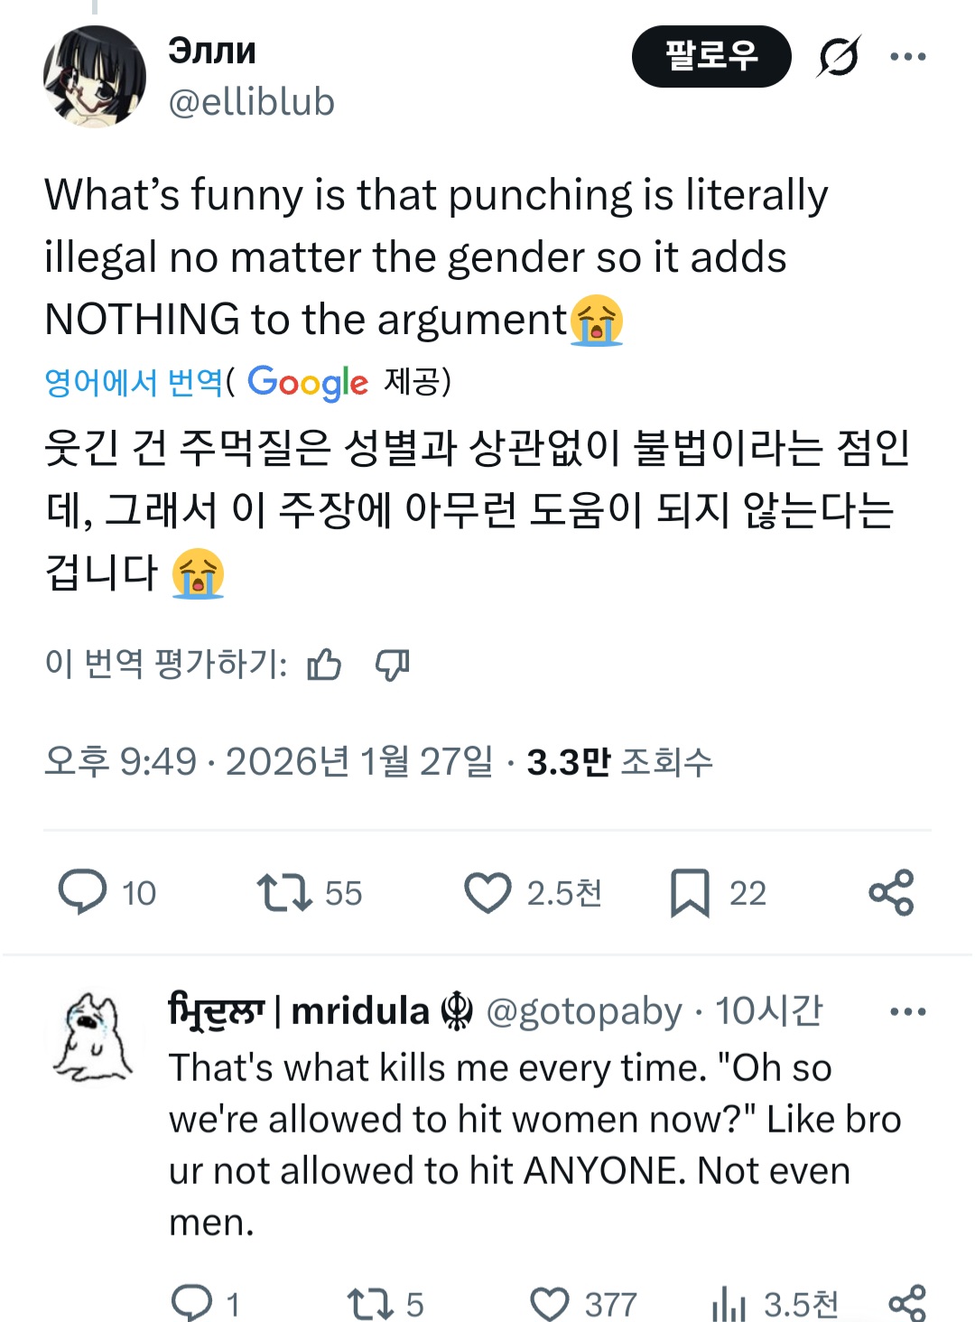Viewport: 975px width, 1322px height.
Task: Click the Grok icon beside follow button
Action: 839,57
